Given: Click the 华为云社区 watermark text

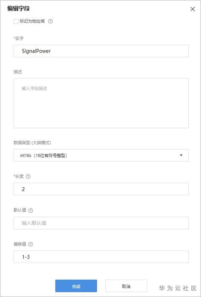Looking at the screenshot, I should (178, 288).
